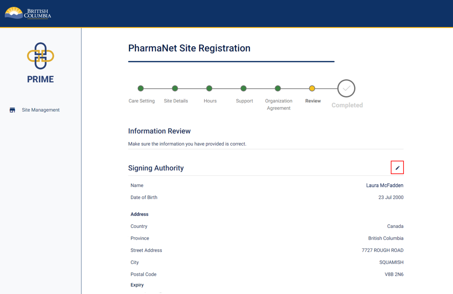Click the Postal Code value V8B 2N6
Viewport: 453px width, 294px height.
pos(393,274)
